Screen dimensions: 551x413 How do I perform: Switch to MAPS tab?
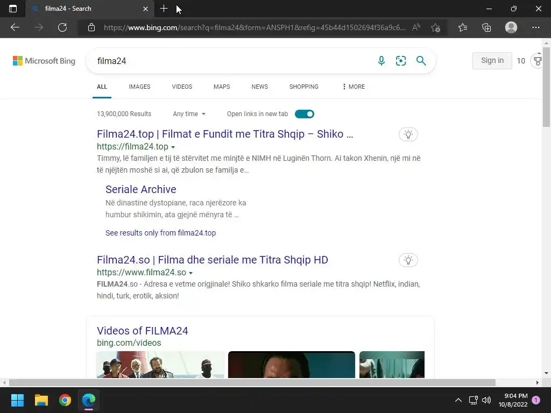pos(222,87)
